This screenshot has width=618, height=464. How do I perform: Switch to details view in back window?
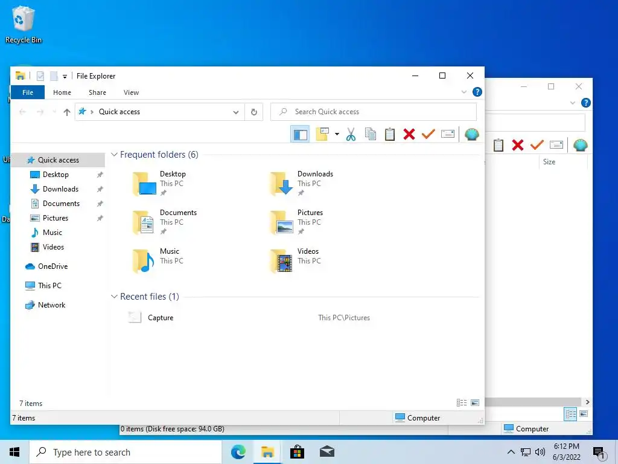click(x=570, y=414)
